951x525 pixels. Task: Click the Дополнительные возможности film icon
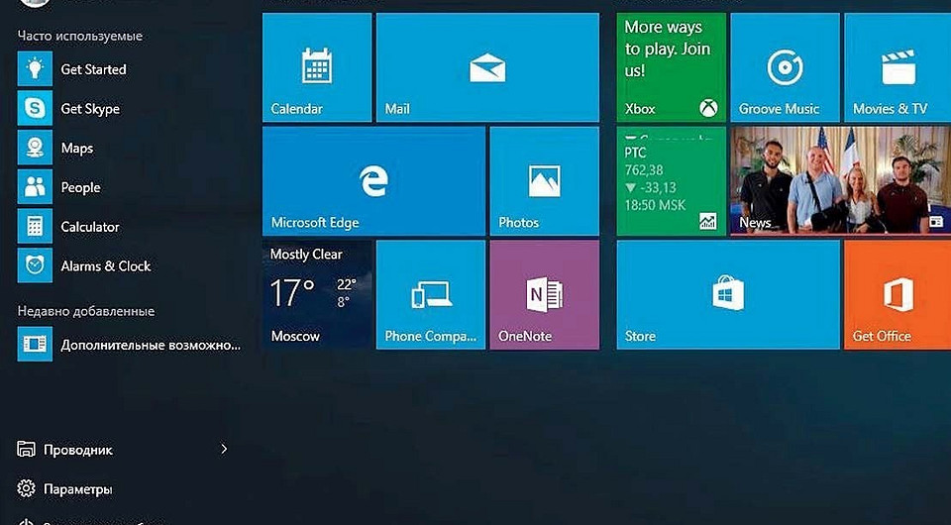click(35, 345)
